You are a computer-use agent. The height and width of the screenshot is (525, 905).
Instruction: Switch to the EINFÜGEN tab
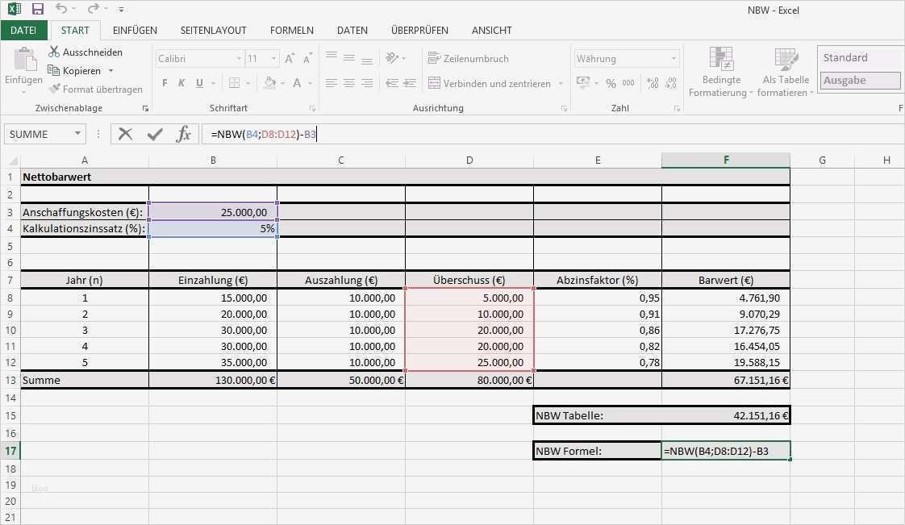tap(135, 30)
